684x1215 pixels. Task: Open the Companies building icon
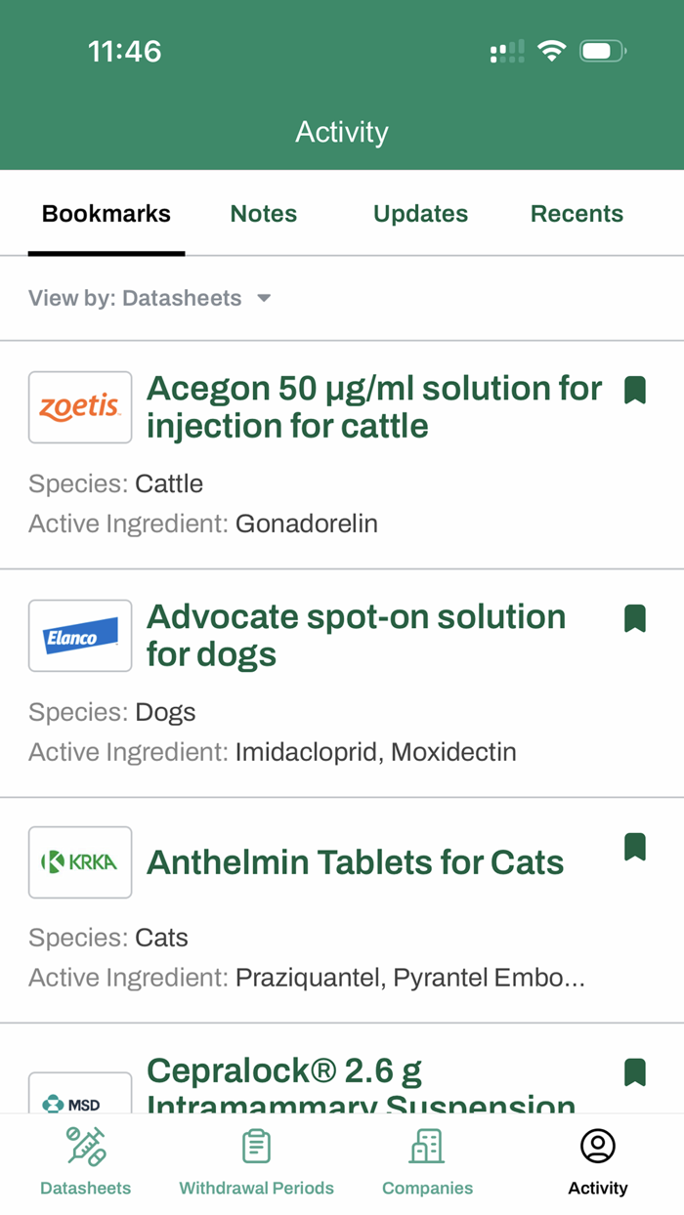click(x=427, y=1147)
